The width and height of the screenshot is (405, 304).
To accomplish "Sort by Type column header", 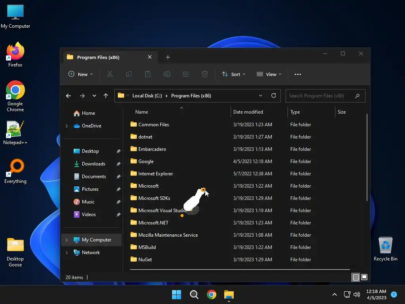I will pyautogui.click(x=312, y=112).
